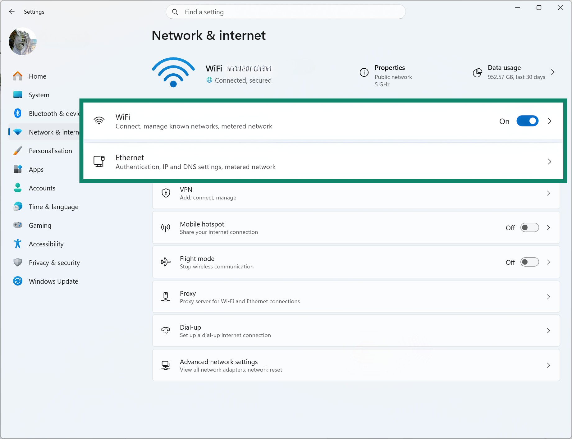This screenshot has width=572, height=439.
Task: Open Gaming settings via controller icon
Action: [18, 225]
